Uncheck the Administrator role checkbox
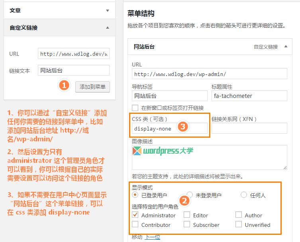The width and height of the screenshot is (300, 242). coord(135,215)
